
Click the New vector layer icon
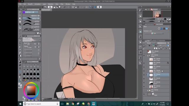(157, 48)
